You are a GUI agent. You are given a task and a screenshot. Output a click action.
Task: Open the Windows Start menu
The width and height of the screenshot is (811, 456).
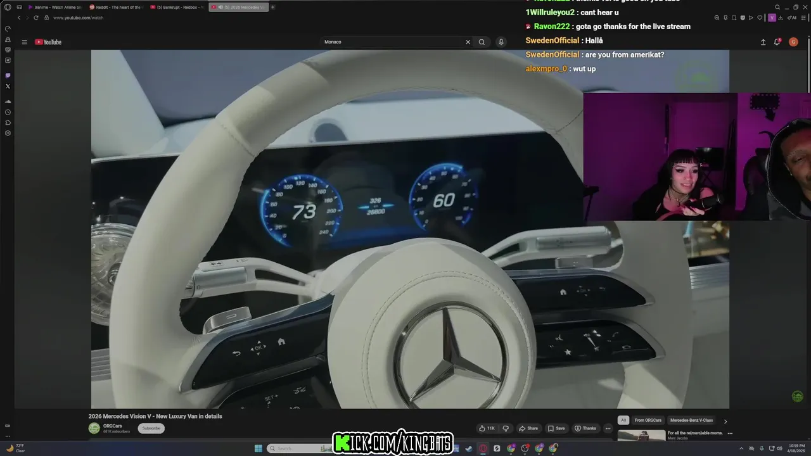[x=259, y=448]
